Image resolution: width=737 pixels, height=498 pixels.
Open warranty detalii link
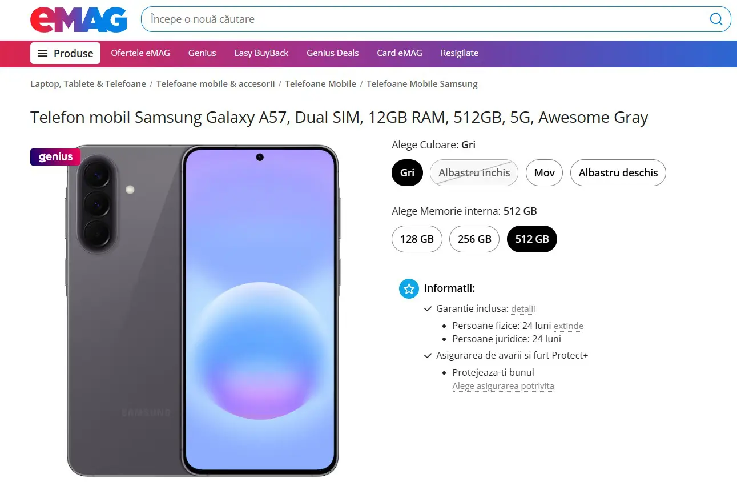pos(523,309)
